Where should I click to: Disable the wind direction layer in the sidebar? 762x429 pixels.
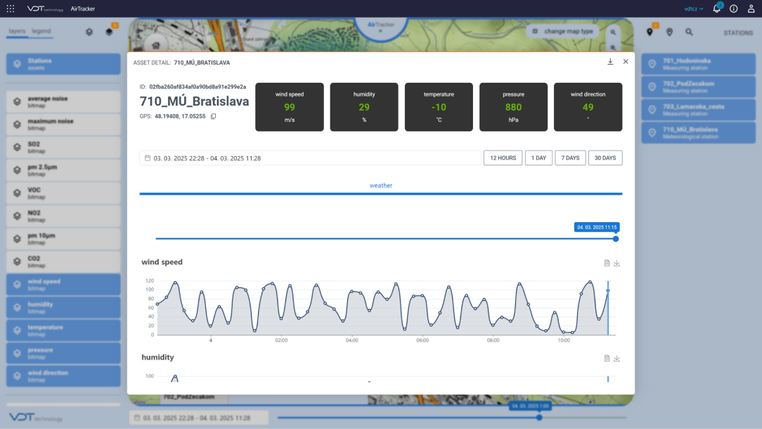click(63, 376)
